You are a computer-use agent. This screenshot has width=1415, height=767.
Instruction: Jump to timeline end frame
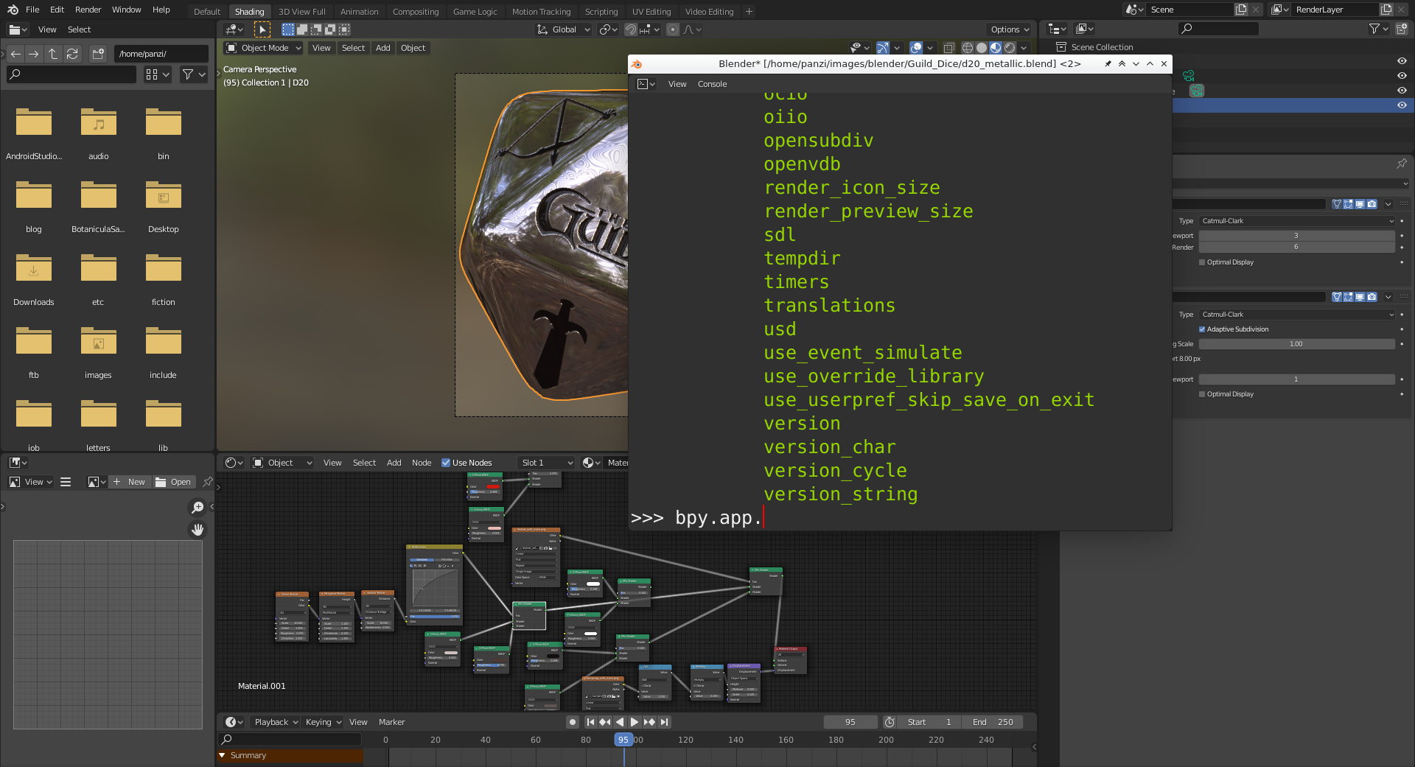click(664, 722)
